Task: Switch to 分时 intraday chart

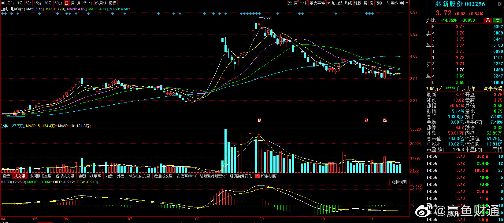Action: (x=11, y=3)
